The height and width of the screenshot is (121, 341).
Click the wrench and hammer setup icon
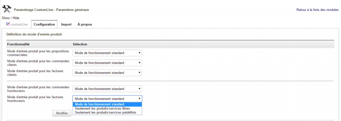point(7,9)
